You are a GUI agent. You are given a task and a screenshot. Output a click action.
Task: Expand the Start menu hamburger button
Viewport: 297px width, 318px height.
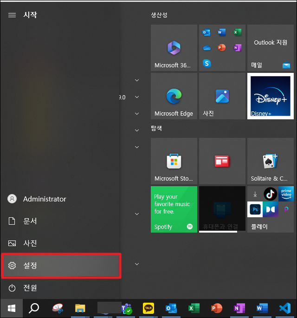pos(12,15)
